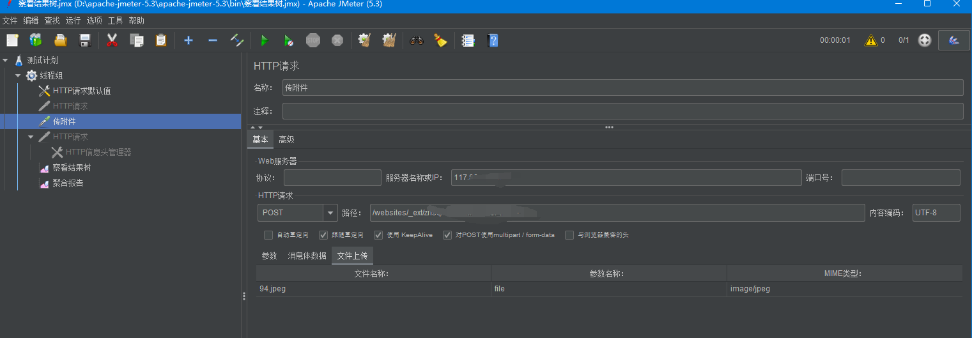Open search with binoculars icon
Screen dimensions: 972x338
pyautogui.click(x=417, y=40)
